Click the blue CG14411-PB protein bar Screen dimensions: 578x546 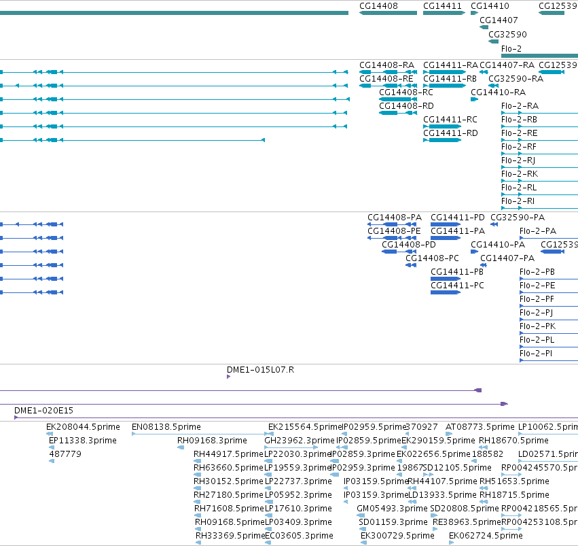click(446, 279)
